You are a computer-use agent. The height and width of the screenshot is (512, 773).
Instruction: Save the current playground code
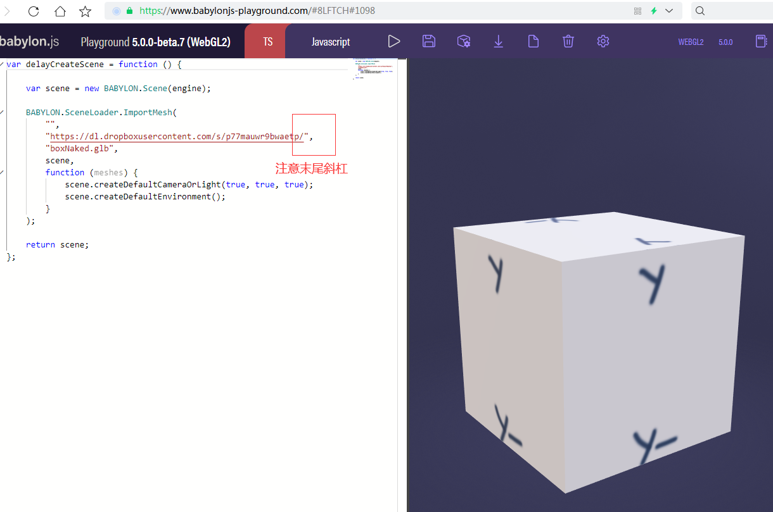[x=428, y=41]
